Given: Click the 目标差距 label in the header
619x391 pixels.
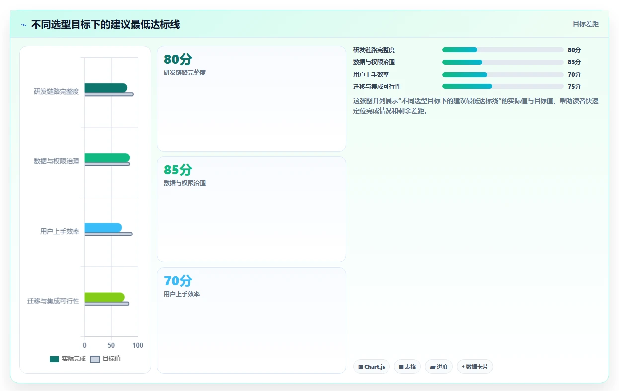Looking at the screenshot, I should 586,24.
